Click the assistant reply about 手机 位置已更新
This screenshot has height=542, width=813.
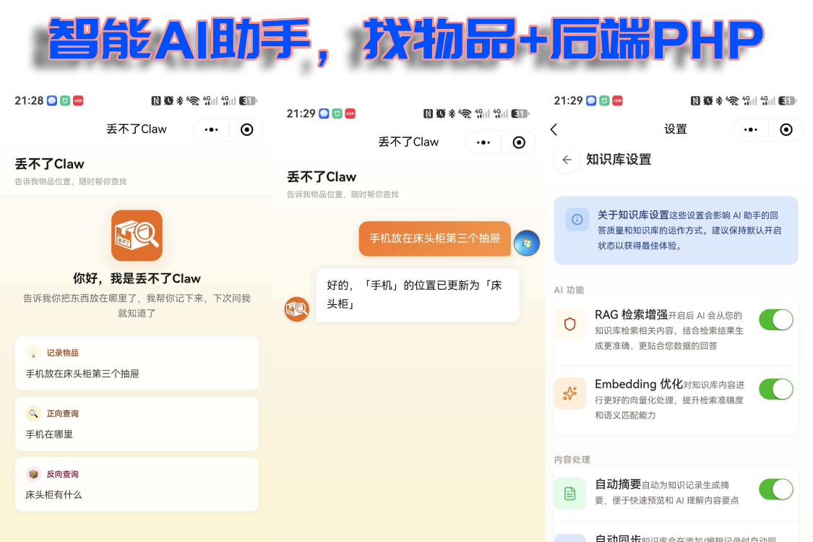pos(418,295)
